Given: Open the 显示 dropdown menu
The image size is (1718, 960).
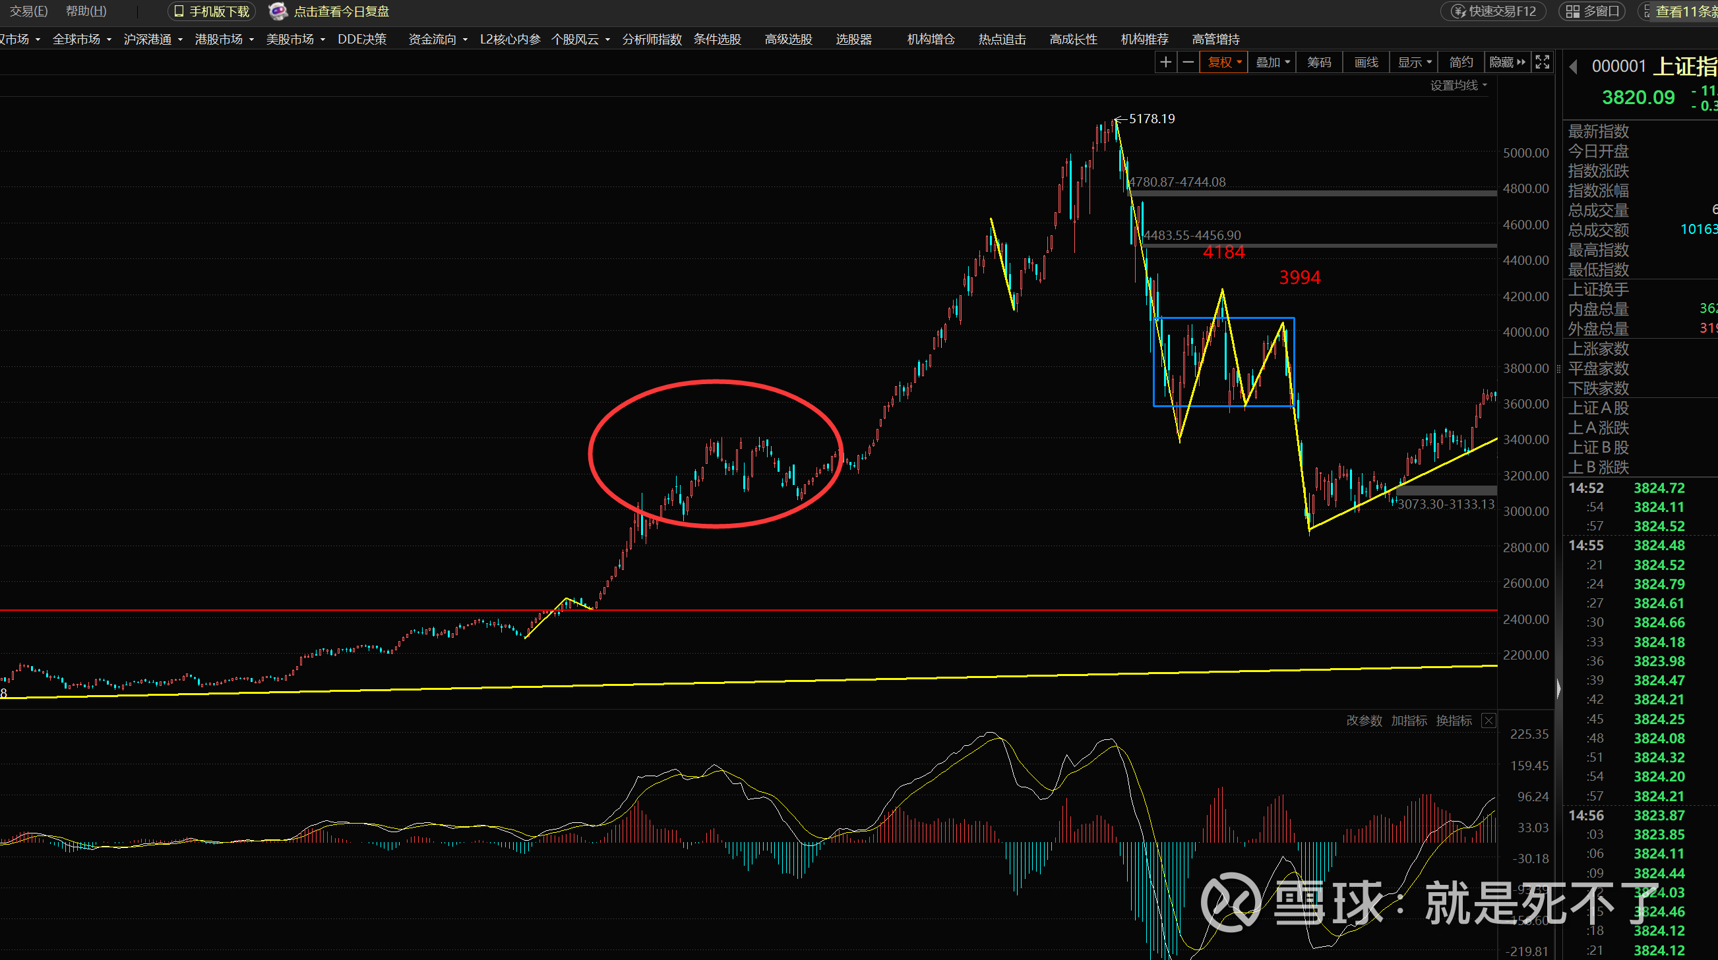Looking at the screenshot, I should click(x=1414, y=62).
